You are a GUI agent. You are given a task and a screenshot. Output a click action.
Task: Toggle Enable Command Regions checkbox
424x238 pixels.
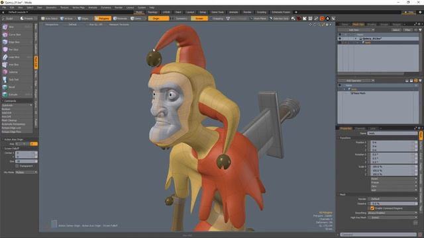point(372,208)
